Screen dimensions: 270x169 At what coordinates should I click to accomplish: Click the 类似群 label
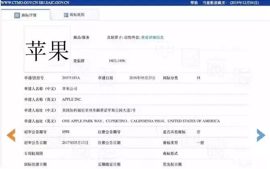tap(79, 61)
